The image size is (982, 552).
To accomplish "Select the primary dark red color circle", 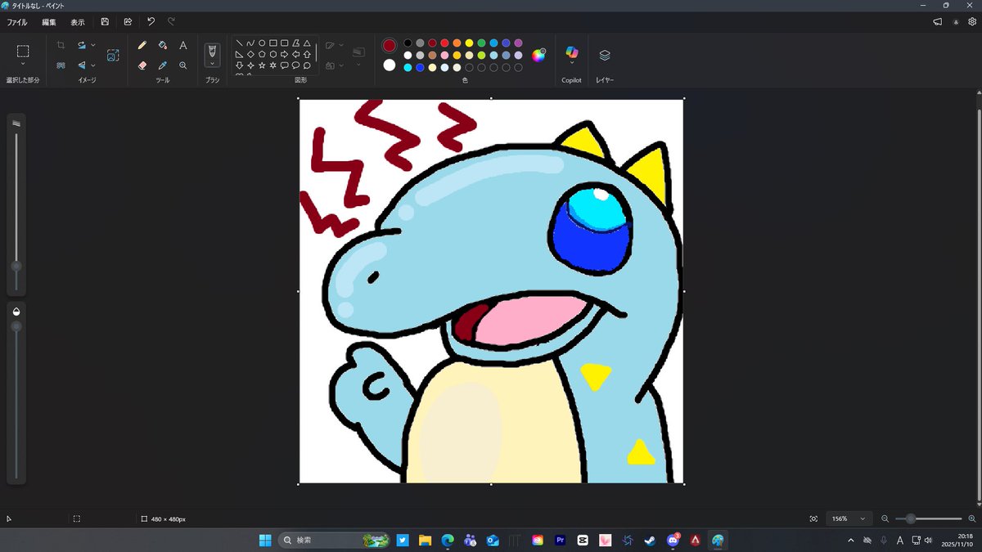I will 390,45.
